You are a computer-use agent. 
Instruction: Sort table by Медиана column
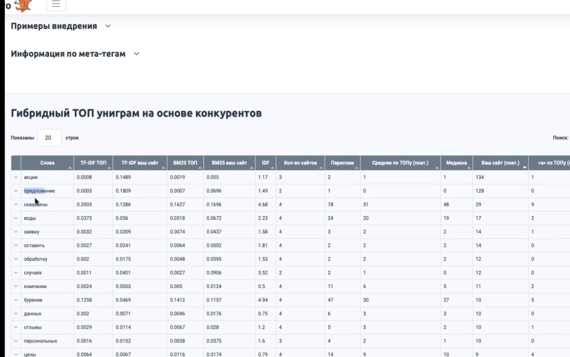pyautogui.click(x=456, y=163)
